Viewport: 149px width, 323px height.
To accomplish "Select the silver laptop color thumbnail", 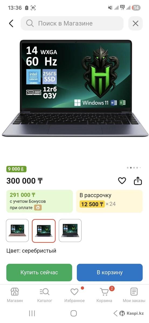I will coord(44,231).
